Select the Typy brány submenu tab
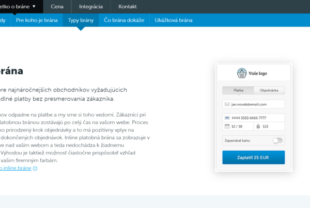310x208 pixels. 80,20
